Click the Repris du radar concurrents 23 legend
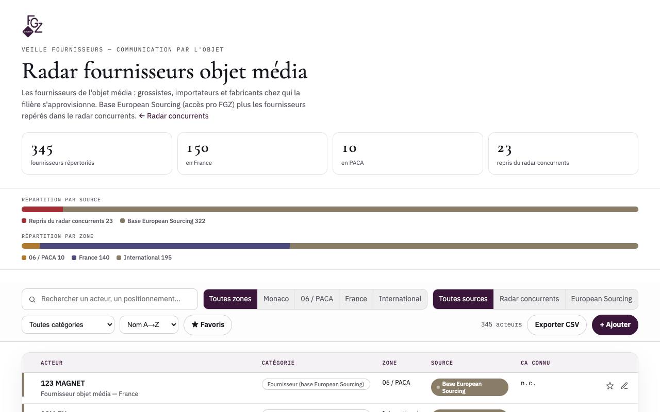This screenshot has height=412, width=660. (x=67, y=221)
